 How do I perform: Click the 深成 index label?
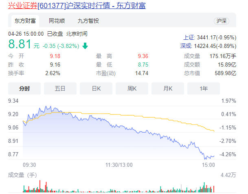[x=186, y=46]
